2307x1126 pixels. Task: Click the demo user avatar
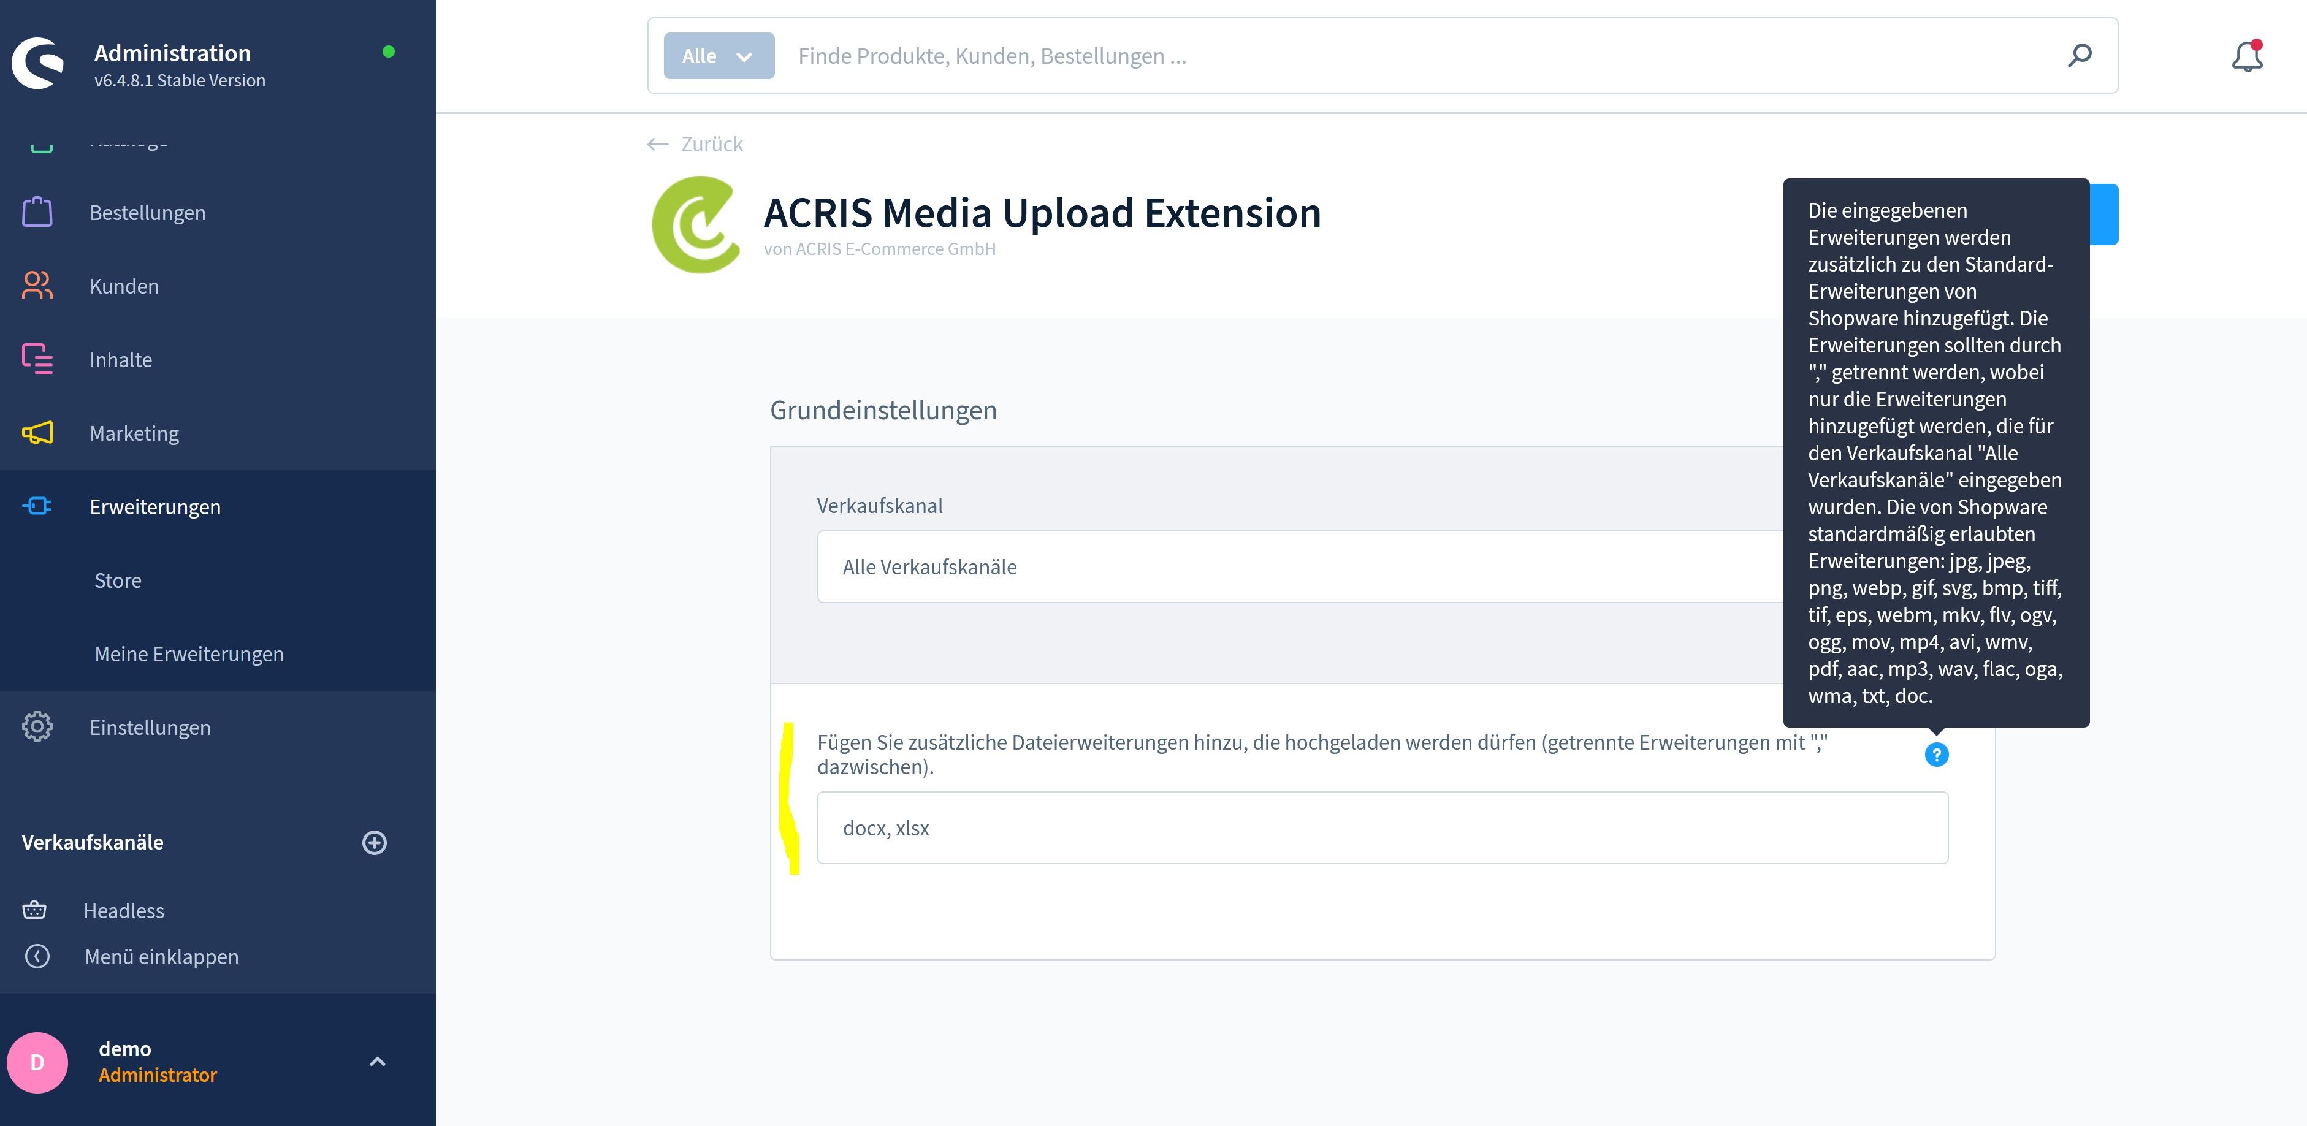37,1062
